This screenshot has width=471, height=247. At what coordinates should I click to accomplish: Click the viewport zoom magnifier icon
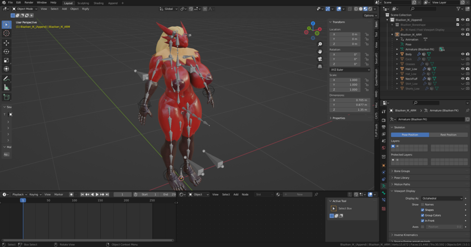click(x=320, y=44)
